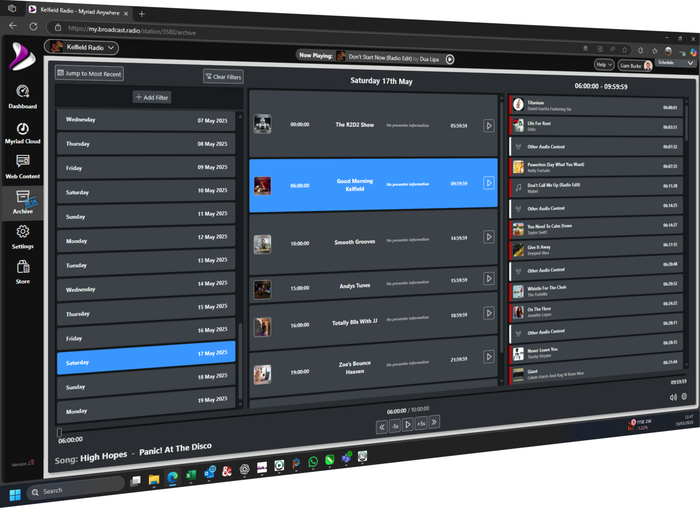Select Friday 09 May 2025
The width and height of the screenshot is (700, 508).
[x=146, y=167]
